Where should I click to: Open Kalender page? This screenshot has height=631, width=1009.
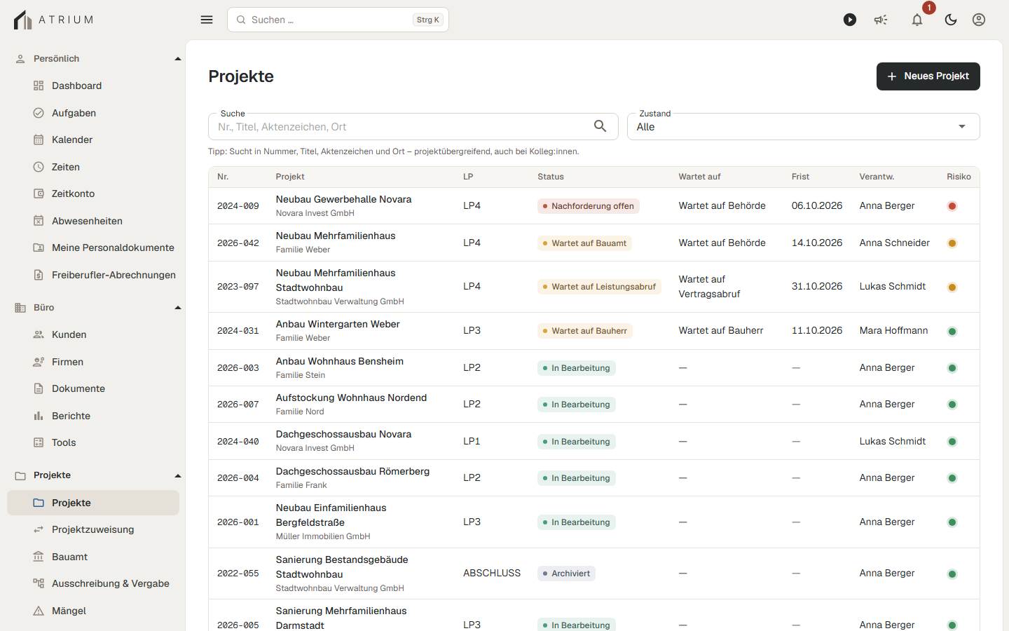(93, 140)
